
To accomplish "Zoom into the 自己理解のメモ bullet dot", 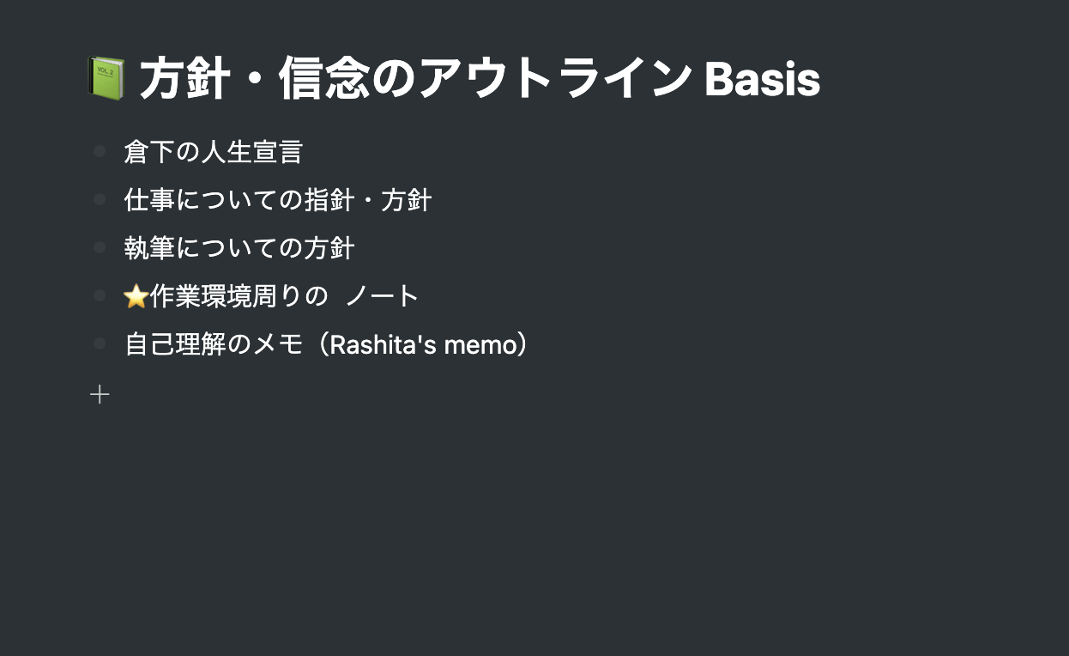I will tap(100, 344).
